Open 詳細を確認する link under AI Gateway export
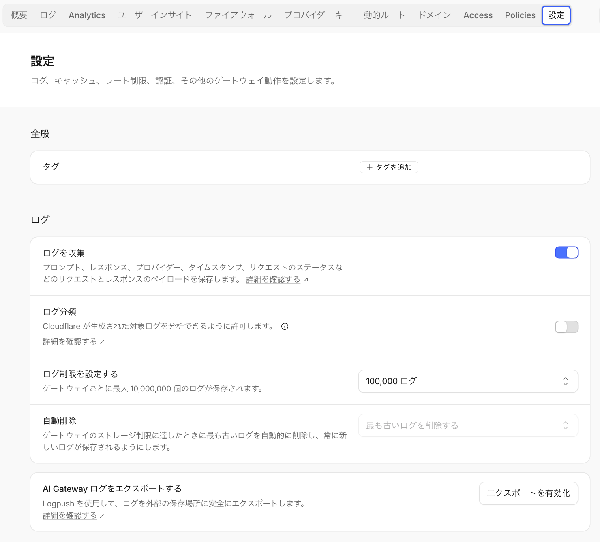This screenshot has height=542, width=600. 70,516
